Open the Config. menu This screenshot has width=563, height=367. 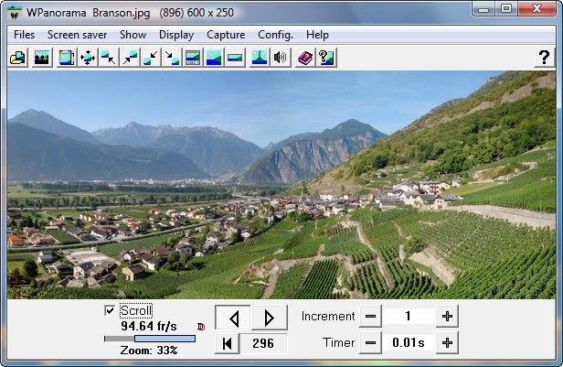(275, 35)
